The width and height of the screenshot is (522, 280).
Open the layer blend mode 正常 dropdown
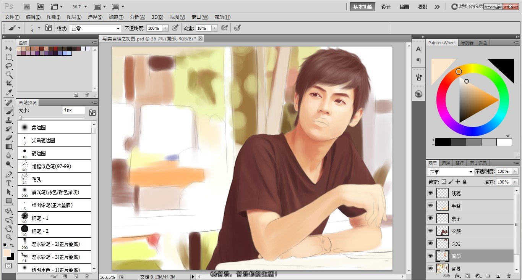[451, 172]
